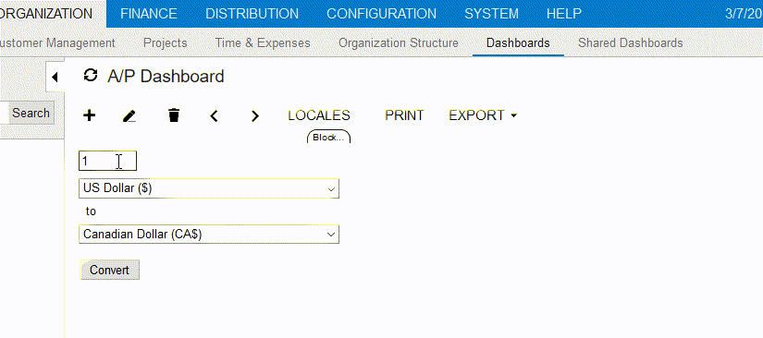Open the FINANCE menu
This screenshot has width=763, height=338.
149,14
